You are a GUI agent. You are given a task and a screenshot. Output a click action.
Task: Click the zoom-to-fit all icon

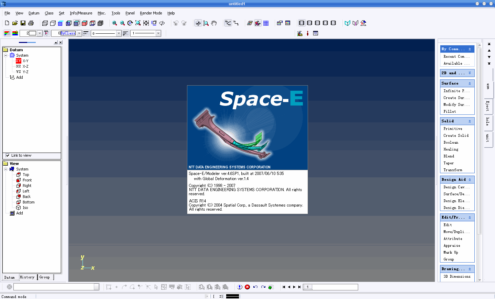click(x=146, y=23)
